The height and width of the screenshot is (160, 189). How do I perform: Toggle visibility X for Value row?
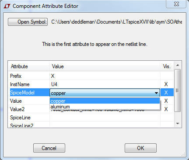click(166, 101)
